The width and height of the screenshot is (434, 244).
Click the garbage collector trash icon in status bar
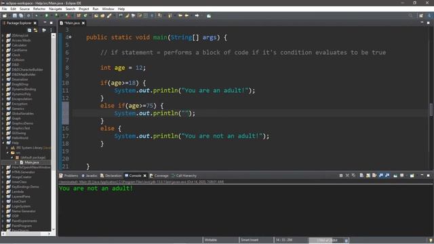(347, 240)
